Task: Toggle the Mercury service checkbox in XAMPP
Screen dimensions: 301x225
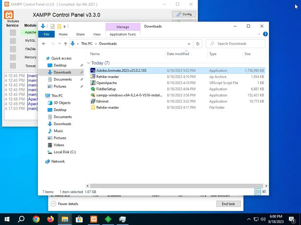Action: point(13,57)
